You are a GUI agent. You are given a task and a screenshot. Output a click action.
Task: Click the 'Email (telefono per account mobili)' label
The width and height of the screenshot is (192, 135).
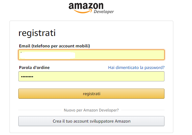(54, 46)
